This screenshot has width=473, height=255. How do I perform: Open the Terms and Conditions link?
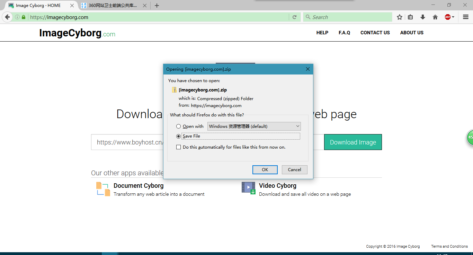pos(449,246)
